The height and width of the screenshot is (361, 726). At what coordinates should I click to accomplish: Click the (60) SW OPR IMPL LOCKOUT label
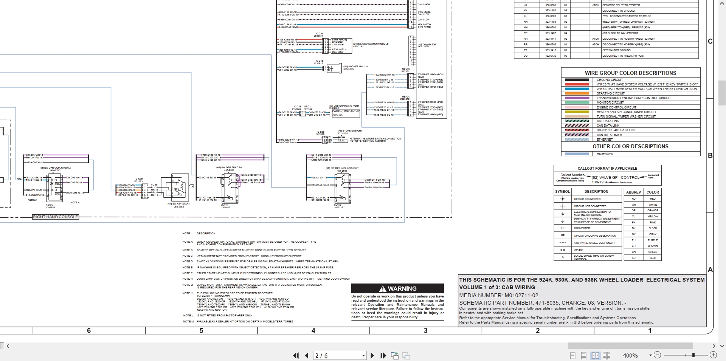pyautogui.click(x=342, y=168)
